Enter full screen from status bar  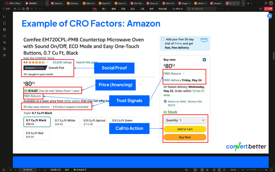271,170
